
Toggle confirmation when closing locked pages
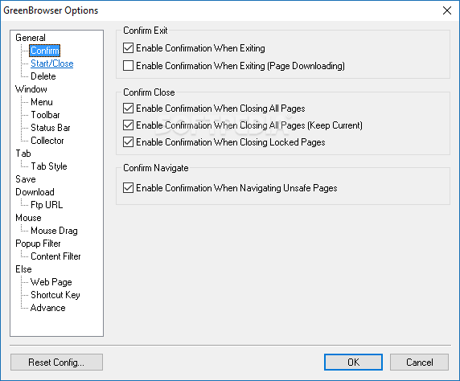click(128, 142)
